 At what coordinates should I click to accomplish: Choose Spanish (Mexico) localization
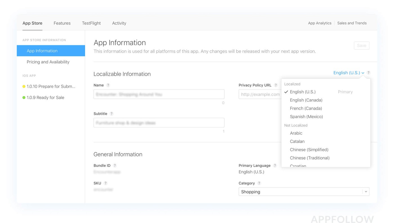click(306, 116)
